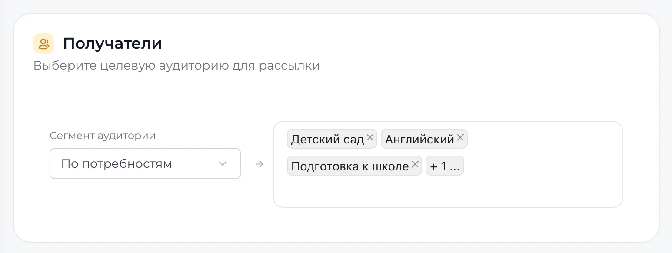Show the hidden tag via the +1 chip
This screenshot has width=672, height=253.
pos(445,166)
